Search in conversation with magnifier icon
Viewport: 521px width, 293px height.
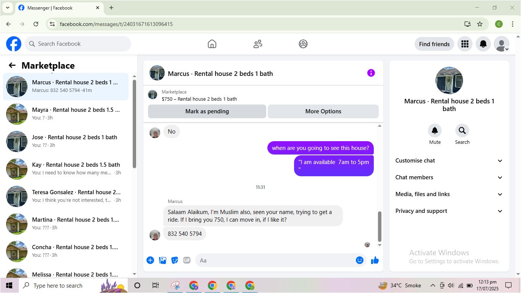pyautogui.click(x=462, y=131)
